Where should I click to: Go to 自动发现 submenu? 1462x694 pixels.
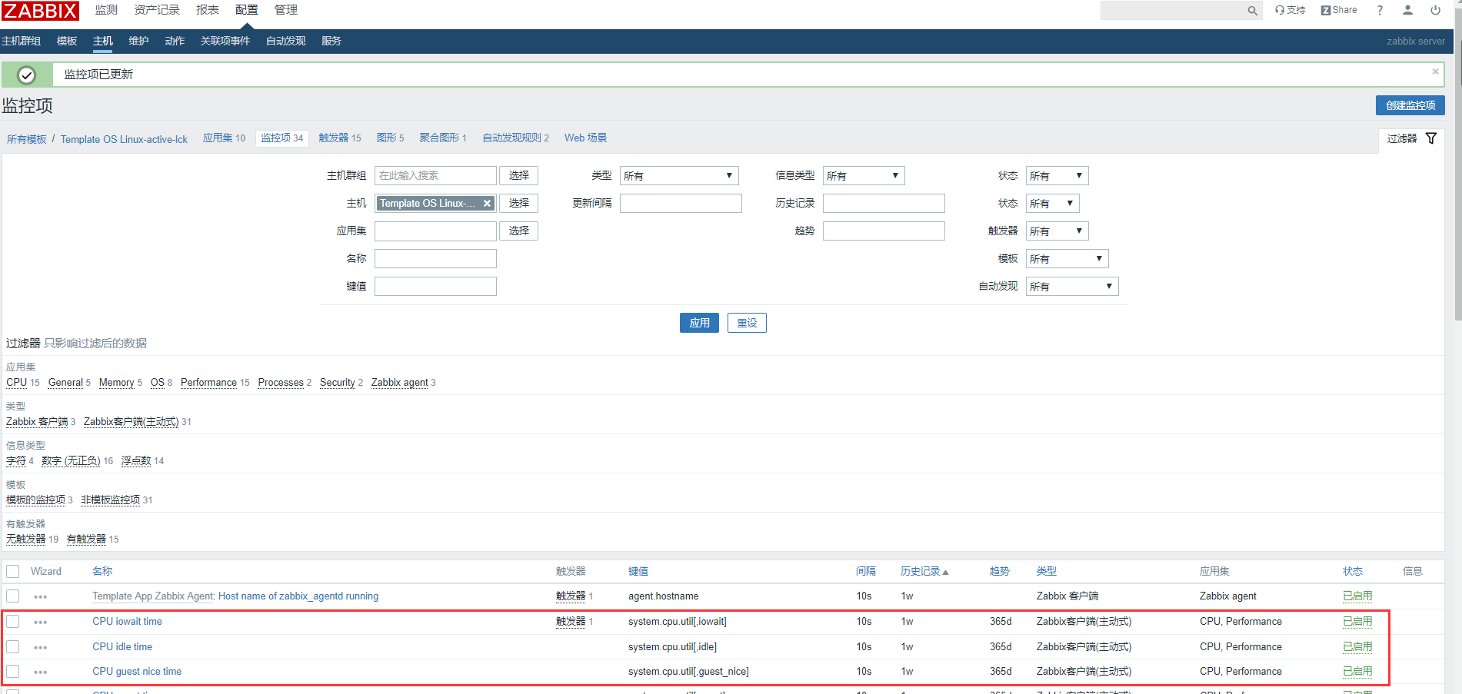(x=286, y=41)
